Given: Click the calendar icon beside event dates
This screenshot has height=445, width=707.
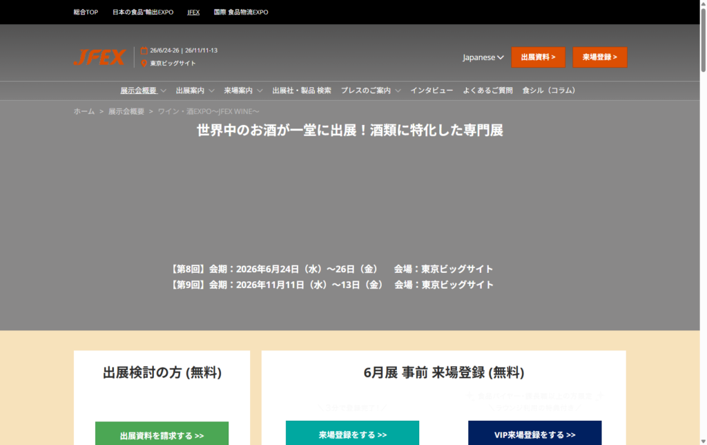Looking at the screenshot, I should 144,50.
